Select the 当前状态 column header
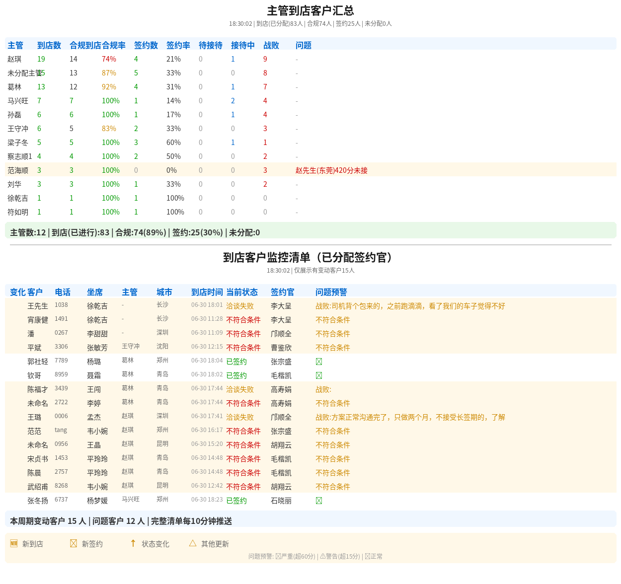Image resolution: width=621 pixels, height=584 pixels. point(242,292)
